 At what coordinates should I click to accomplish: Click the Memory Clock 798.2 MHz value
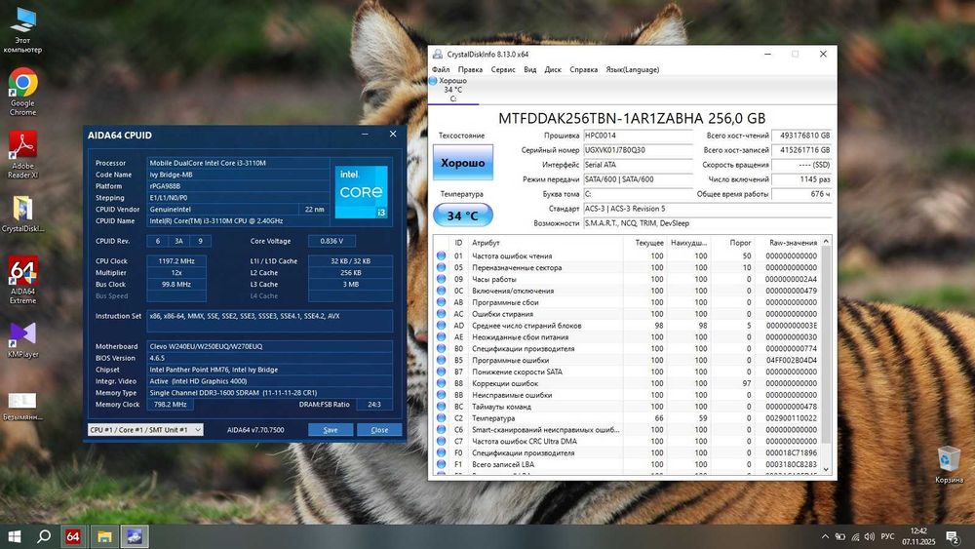tap(170, 404)
